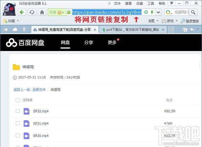Click the video icon of EP22.mp4
Image resolution: width=202 pixels, height=147 pixels.
(27, 111)
